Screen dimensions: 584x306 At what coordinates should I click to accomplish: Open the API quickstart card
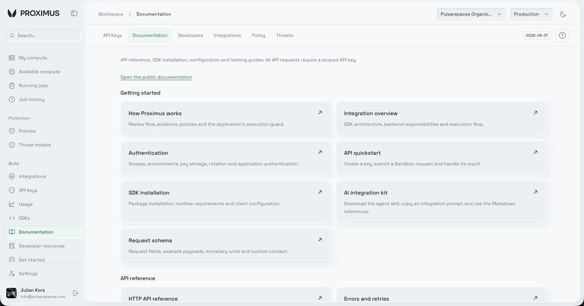[441, 159]
